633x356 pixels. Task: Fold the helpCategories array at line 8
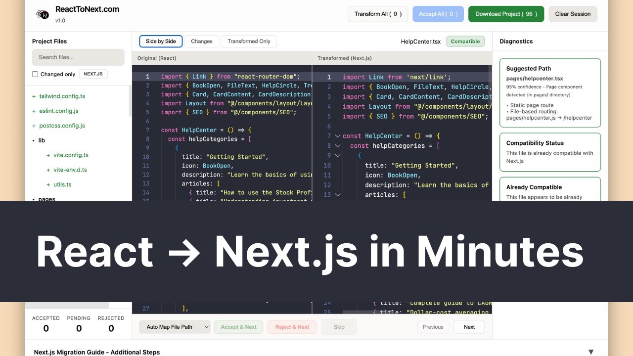click(338, 146)
